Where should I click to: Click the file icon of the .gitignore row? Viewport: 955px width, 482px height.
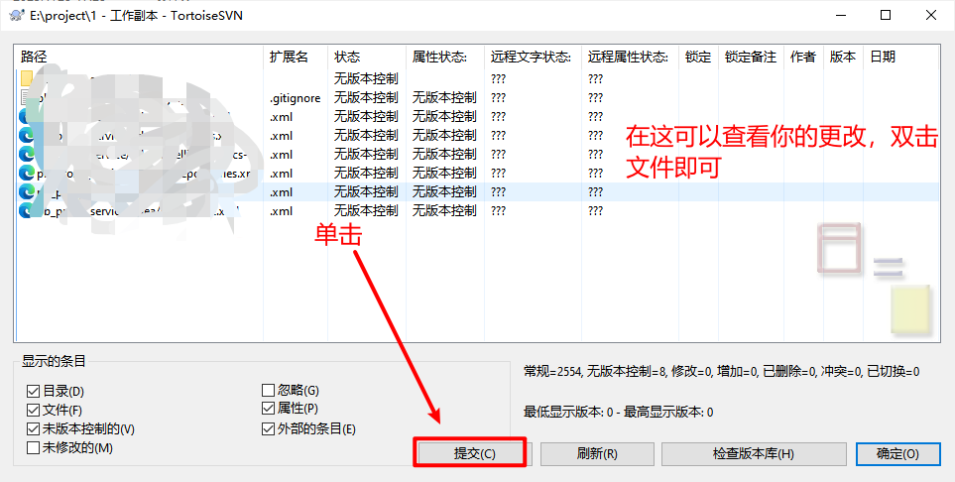point(27,97)
